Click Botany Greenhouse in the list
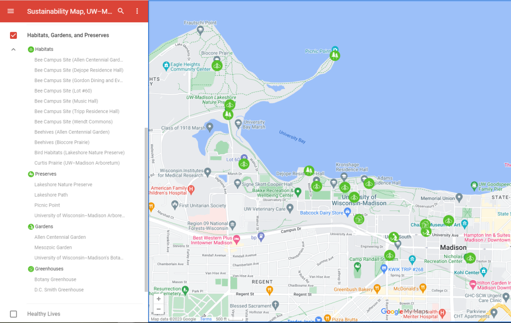 (x=55, y=280)
